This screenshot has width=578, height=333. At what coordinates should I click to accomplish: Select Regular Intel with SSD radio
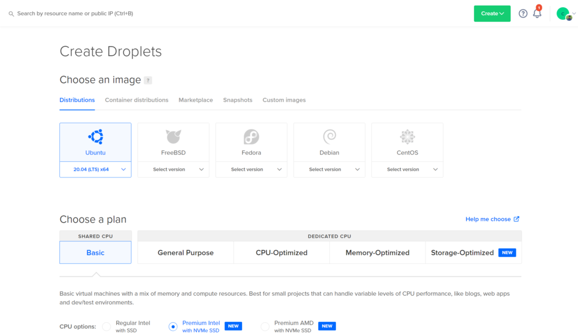click(107, 326)
